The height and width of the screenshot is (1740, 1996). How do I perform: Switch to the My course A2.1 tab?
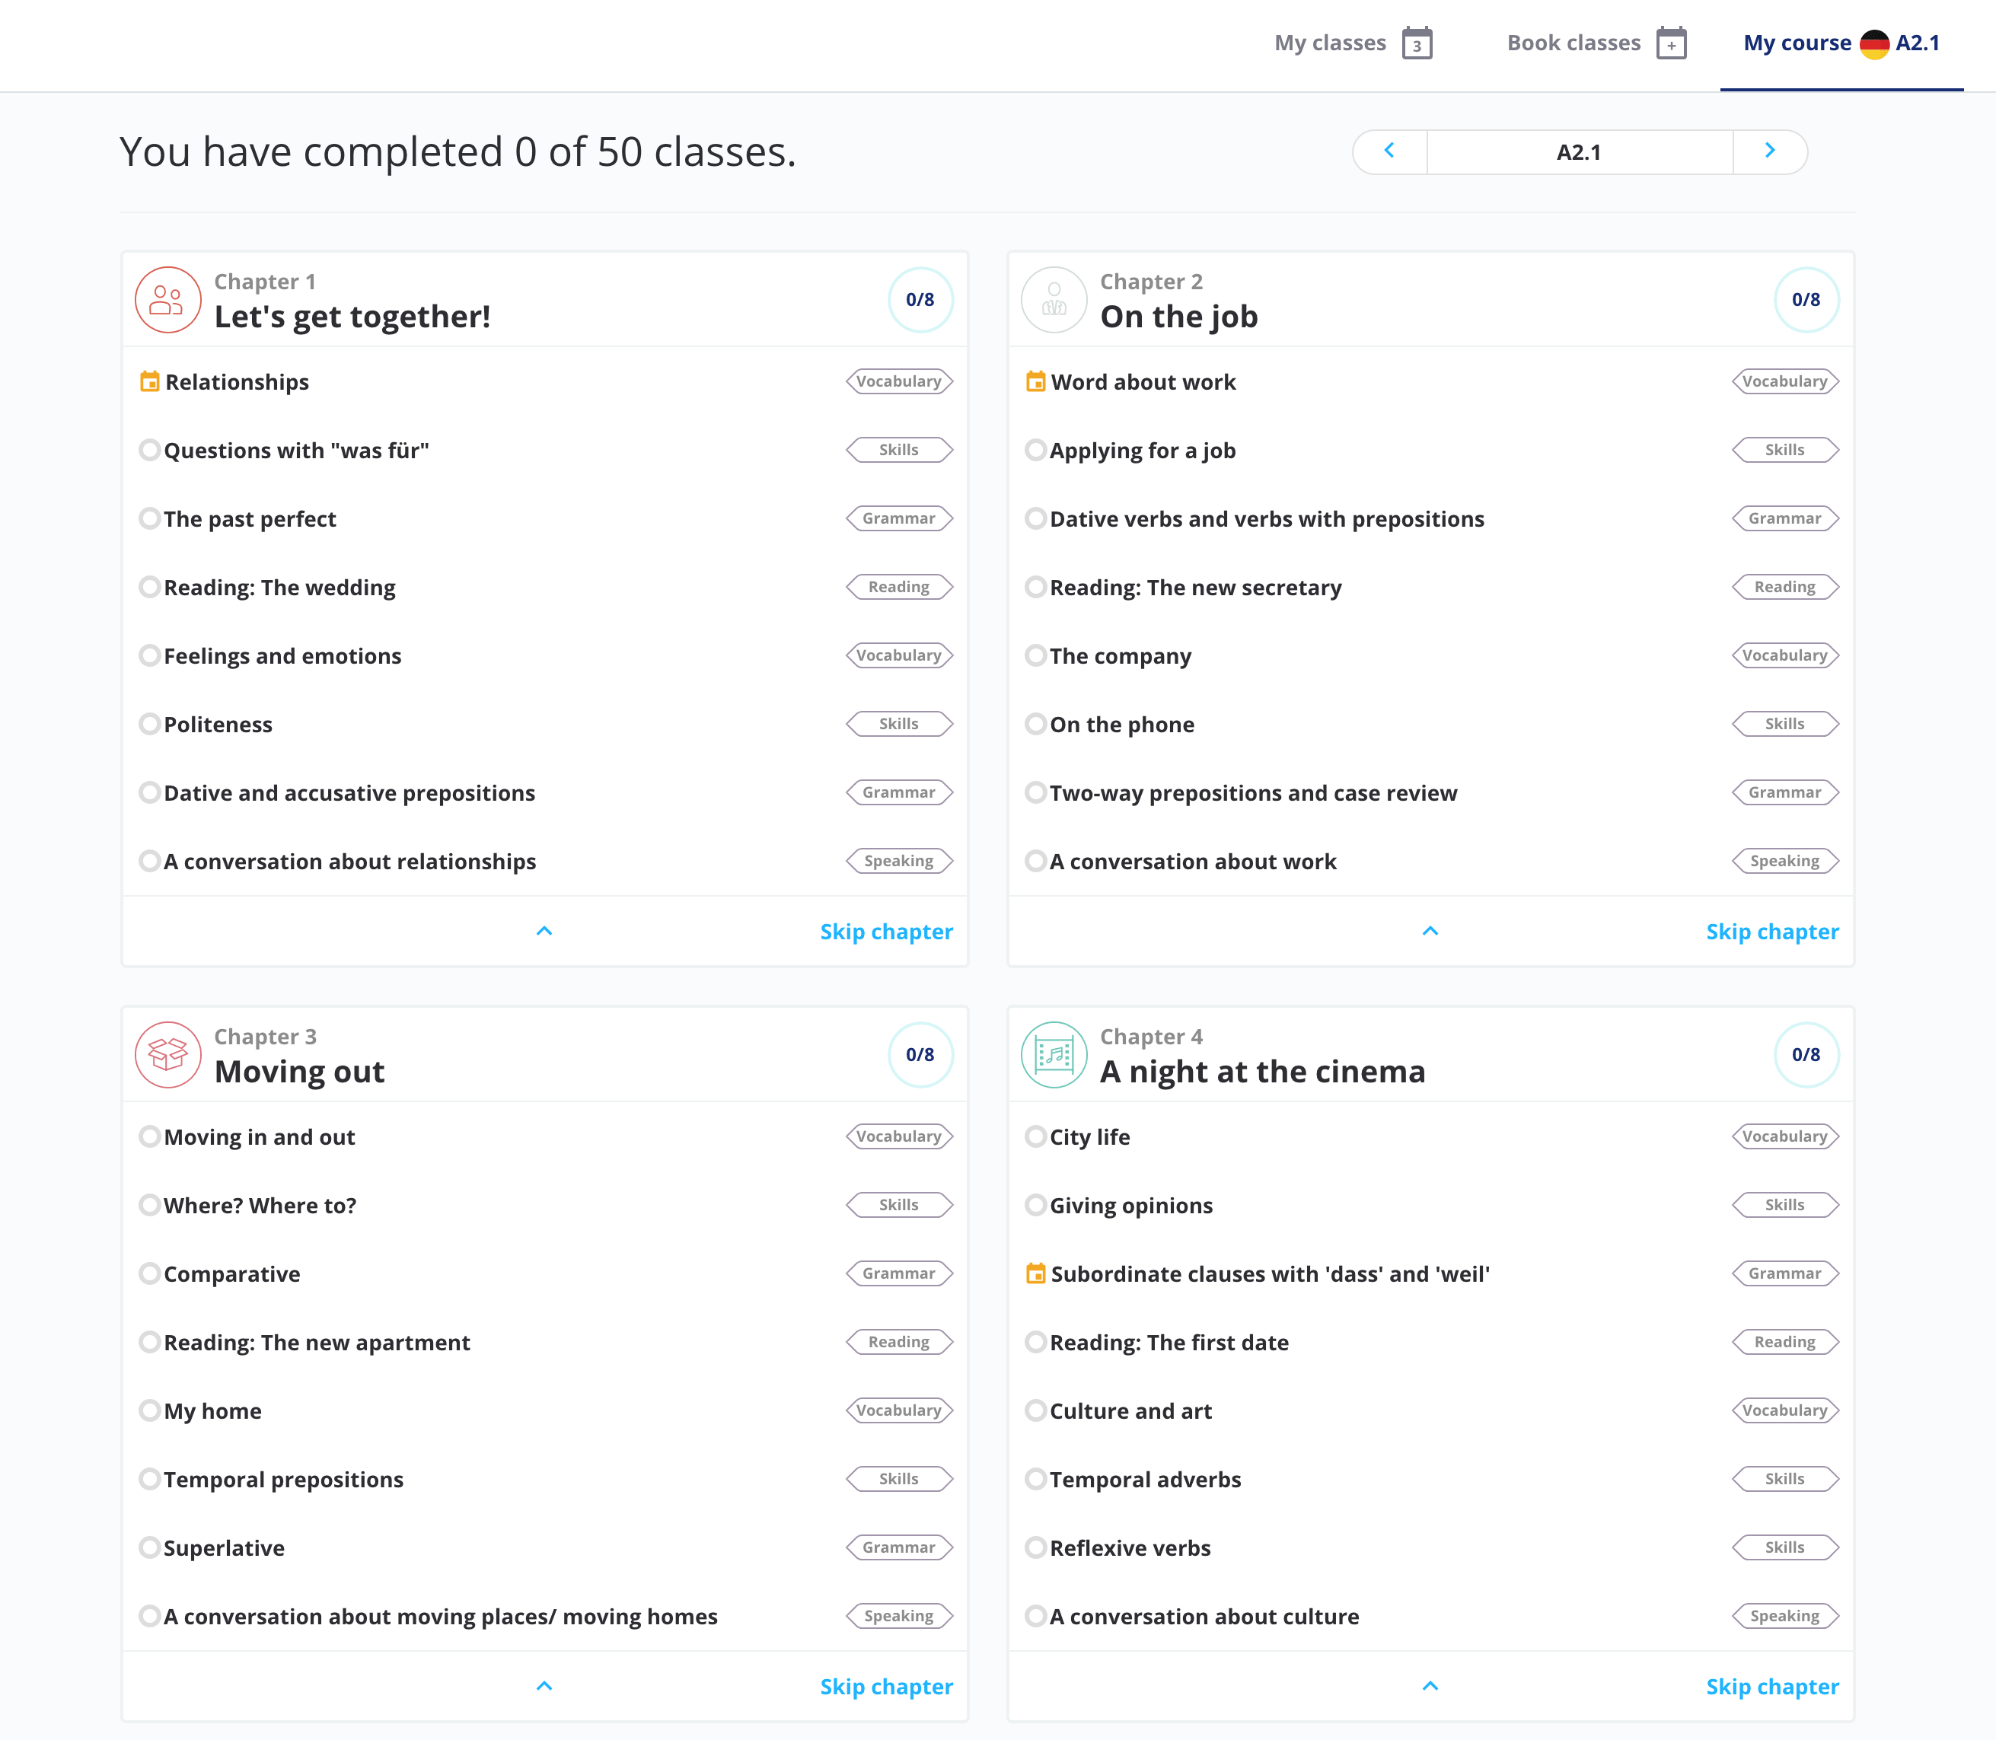(1840, 43)
